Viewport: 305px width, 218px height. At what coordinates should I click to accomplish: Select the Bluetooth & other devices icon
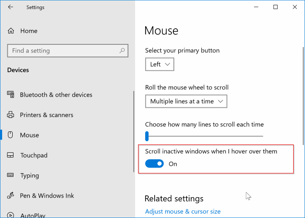(x=11, y=95)
